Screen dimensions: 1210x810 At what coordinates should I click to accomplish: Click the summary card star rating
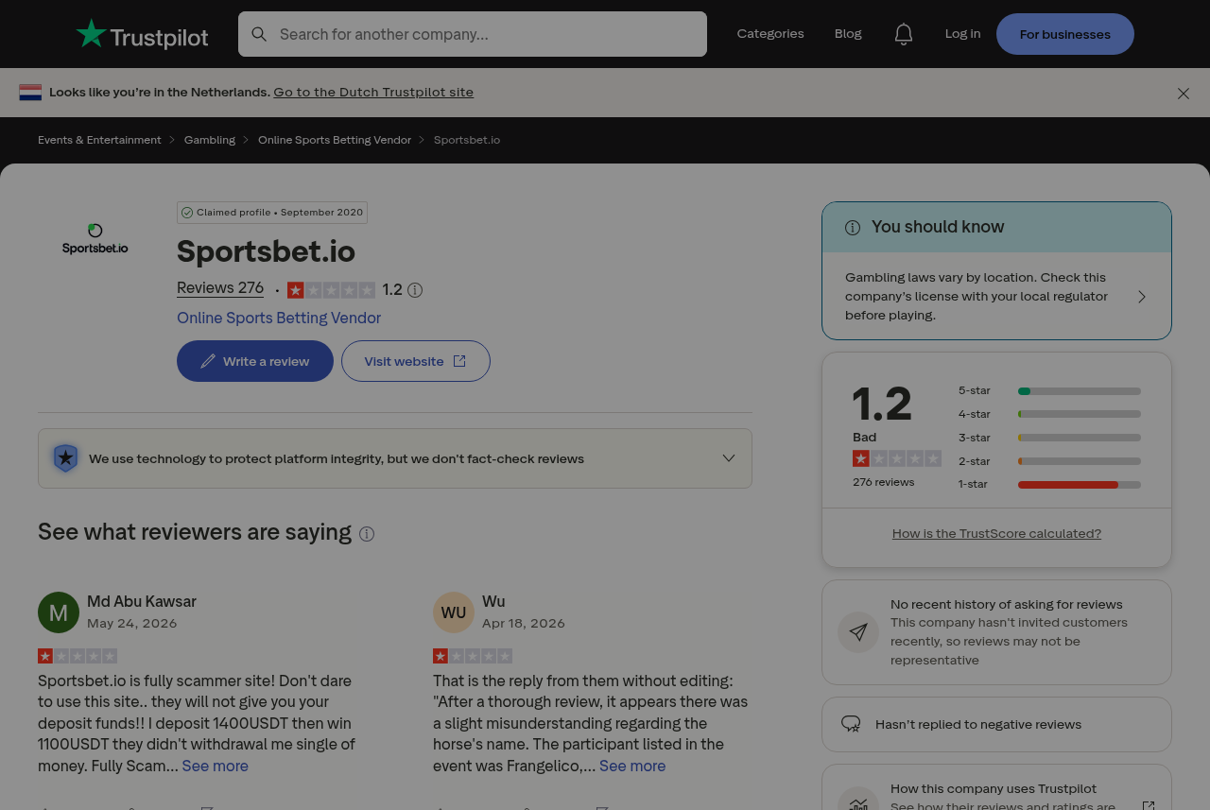(897, 458)
